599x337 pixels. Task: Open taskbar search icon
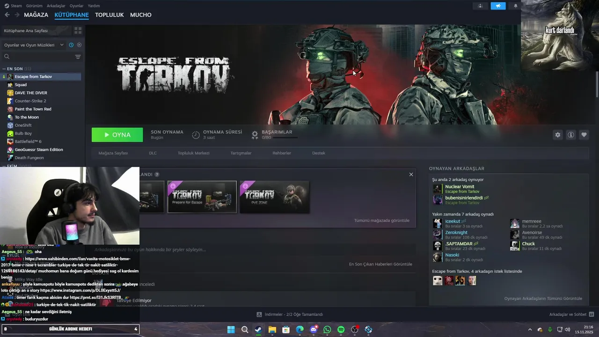point(244,330)
